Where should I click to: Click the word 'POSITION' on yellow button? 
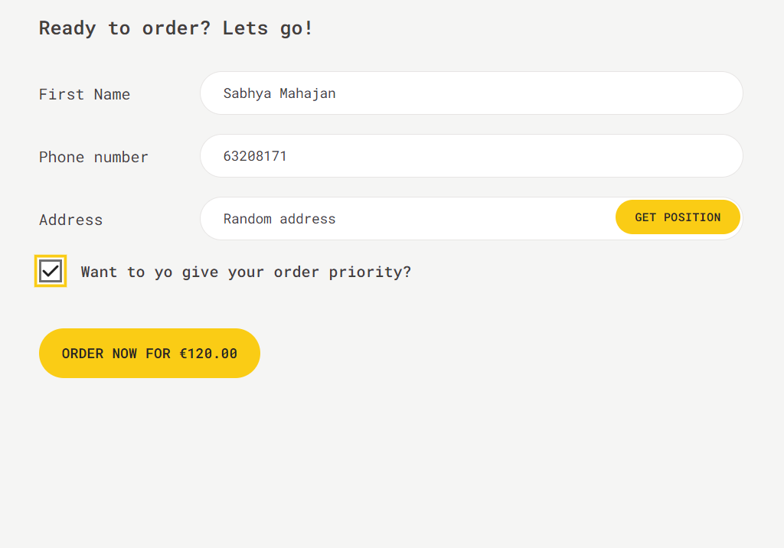[x=692, y=217]
